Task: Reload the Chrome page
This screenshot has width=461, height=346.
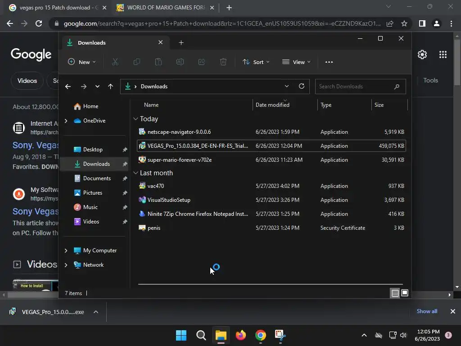Action: coord(39,23)
